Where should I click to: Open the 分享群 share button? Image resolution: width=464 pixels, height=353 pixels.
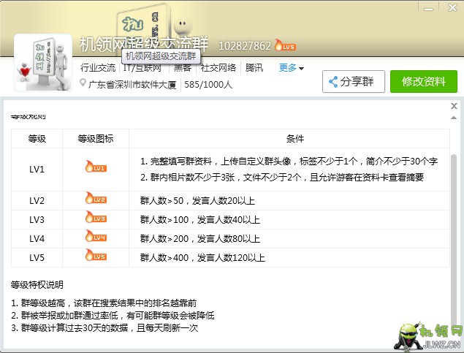click(354, 81)
